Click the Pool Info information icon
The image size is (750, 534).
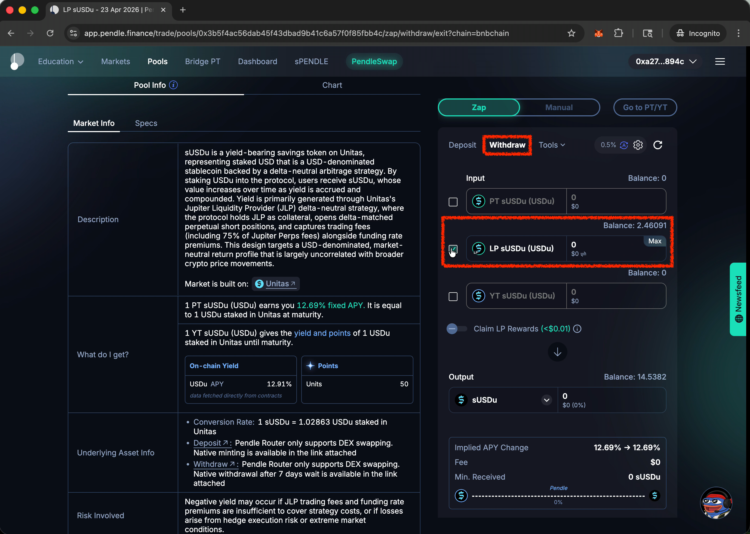pyautogui.click(x=173, y=85)
